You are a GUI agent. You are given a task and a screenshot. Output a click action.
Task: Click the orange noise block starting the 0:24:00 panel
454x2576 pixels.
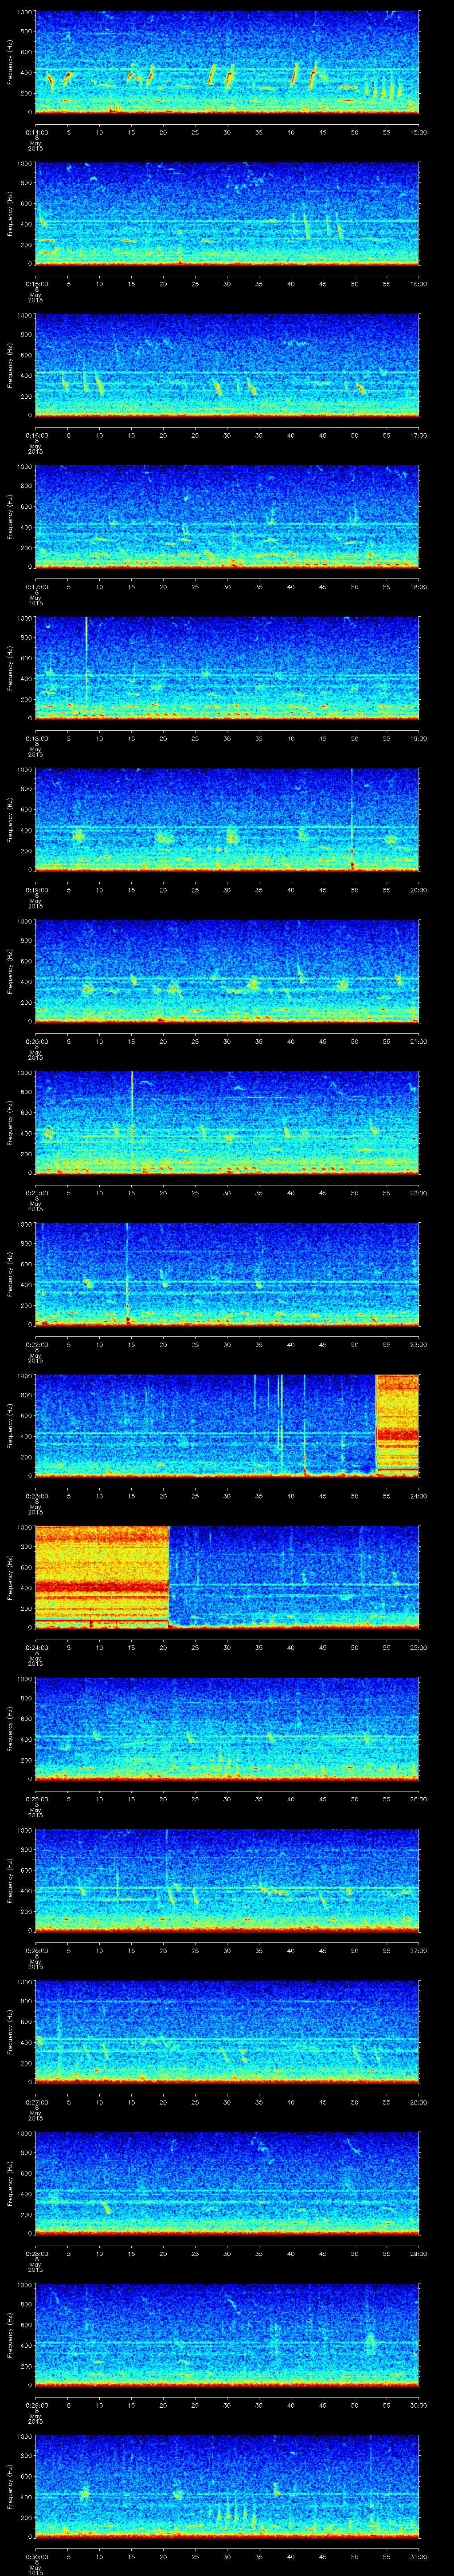click(102, 1577)
